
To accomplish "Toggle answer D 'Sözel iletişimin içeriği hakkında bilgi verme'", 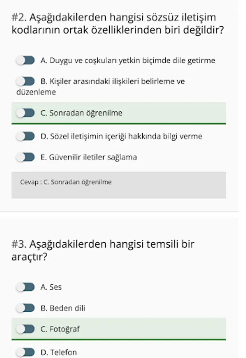I will tap(25, 136).
